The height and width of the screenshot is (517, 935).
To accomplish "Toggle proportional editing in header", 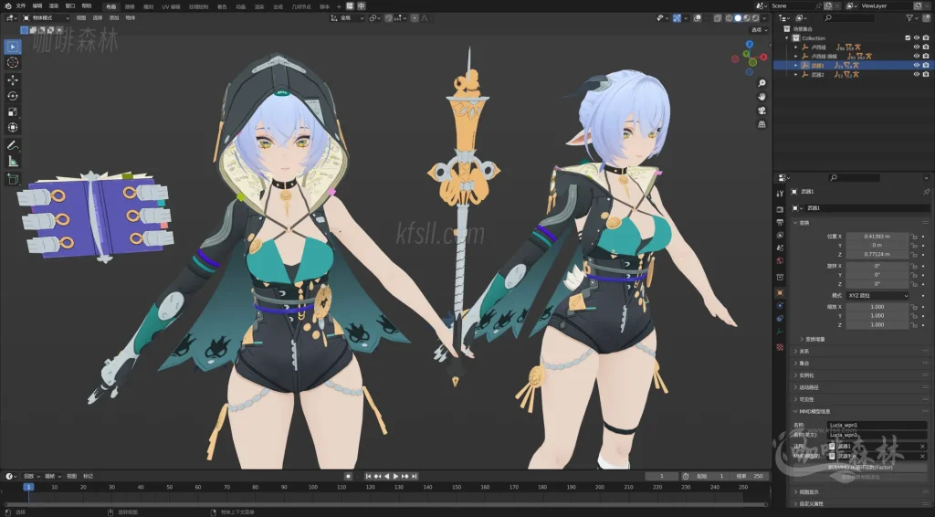I will click(415, 18).
